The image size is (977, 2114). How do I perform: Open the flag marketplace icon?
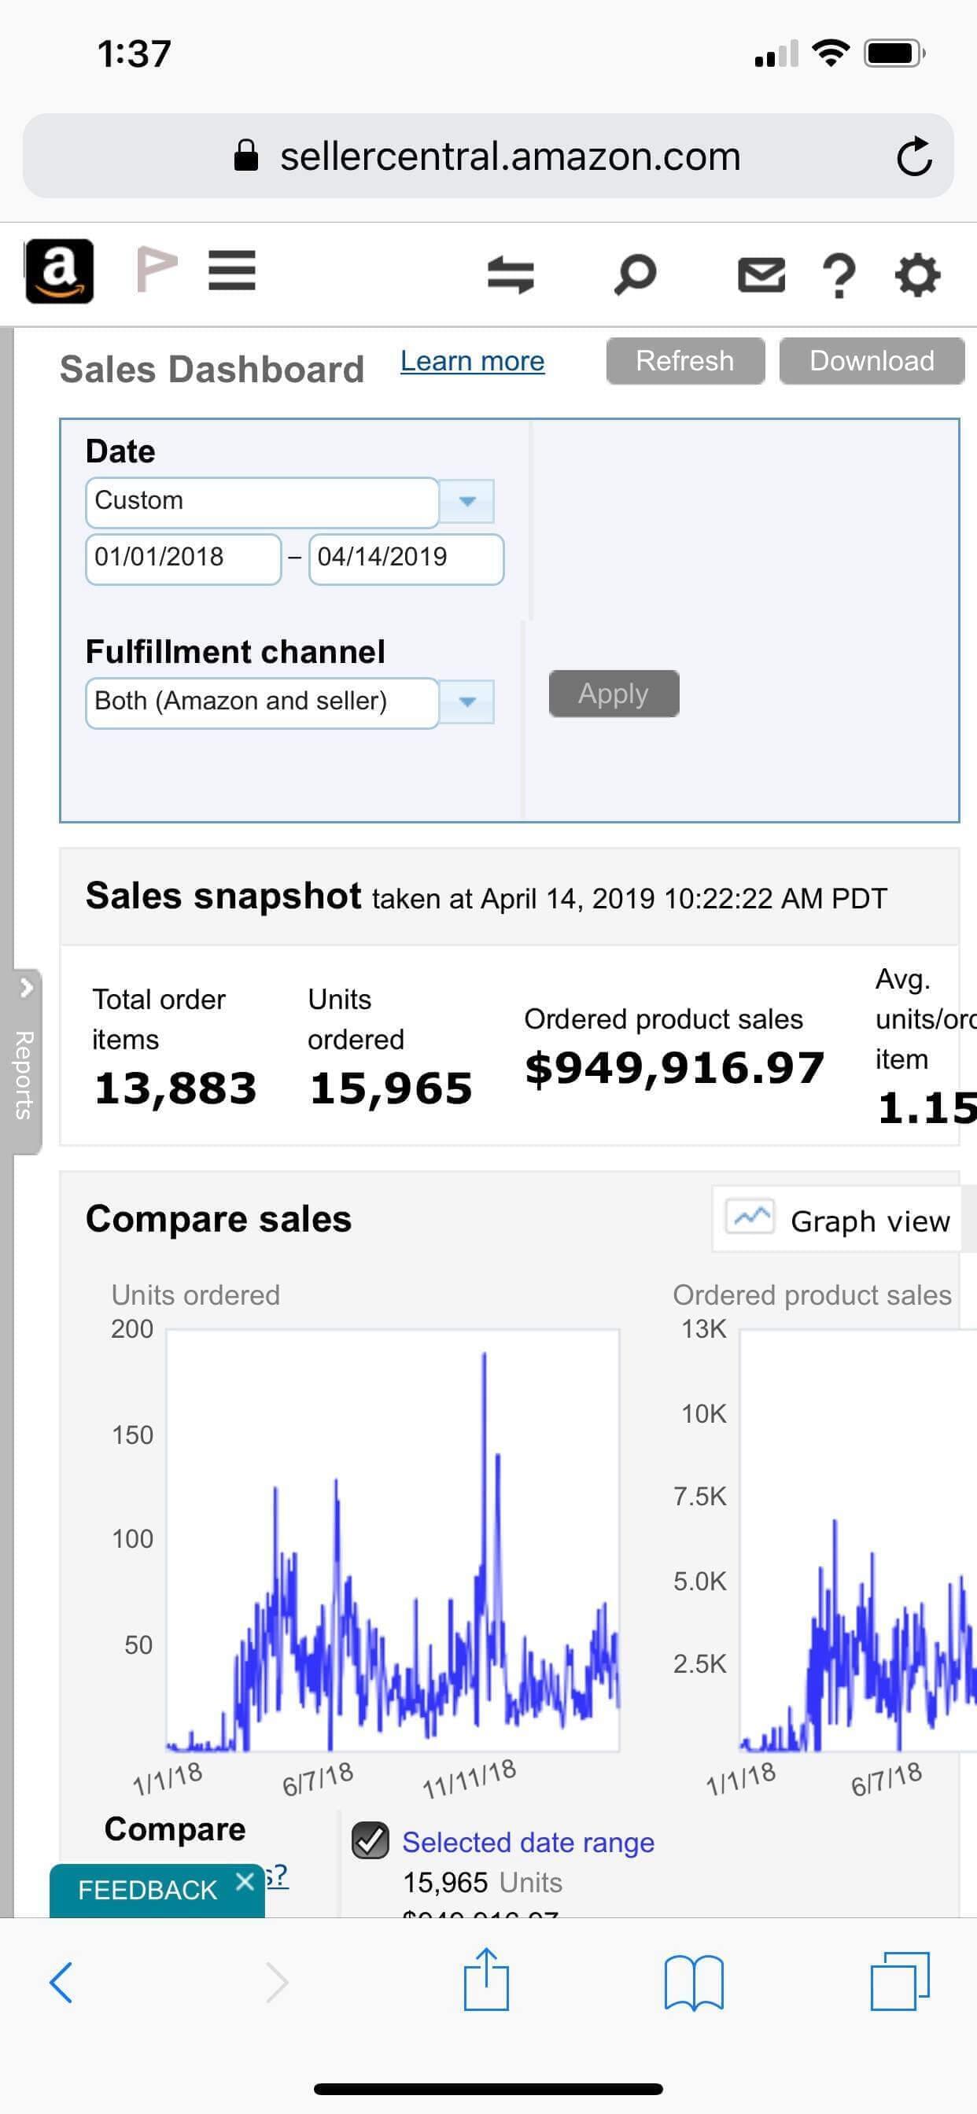coord(156,270)
